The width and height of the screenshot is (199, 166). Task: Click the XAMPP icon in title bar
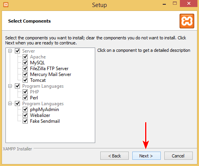(6, 5)
